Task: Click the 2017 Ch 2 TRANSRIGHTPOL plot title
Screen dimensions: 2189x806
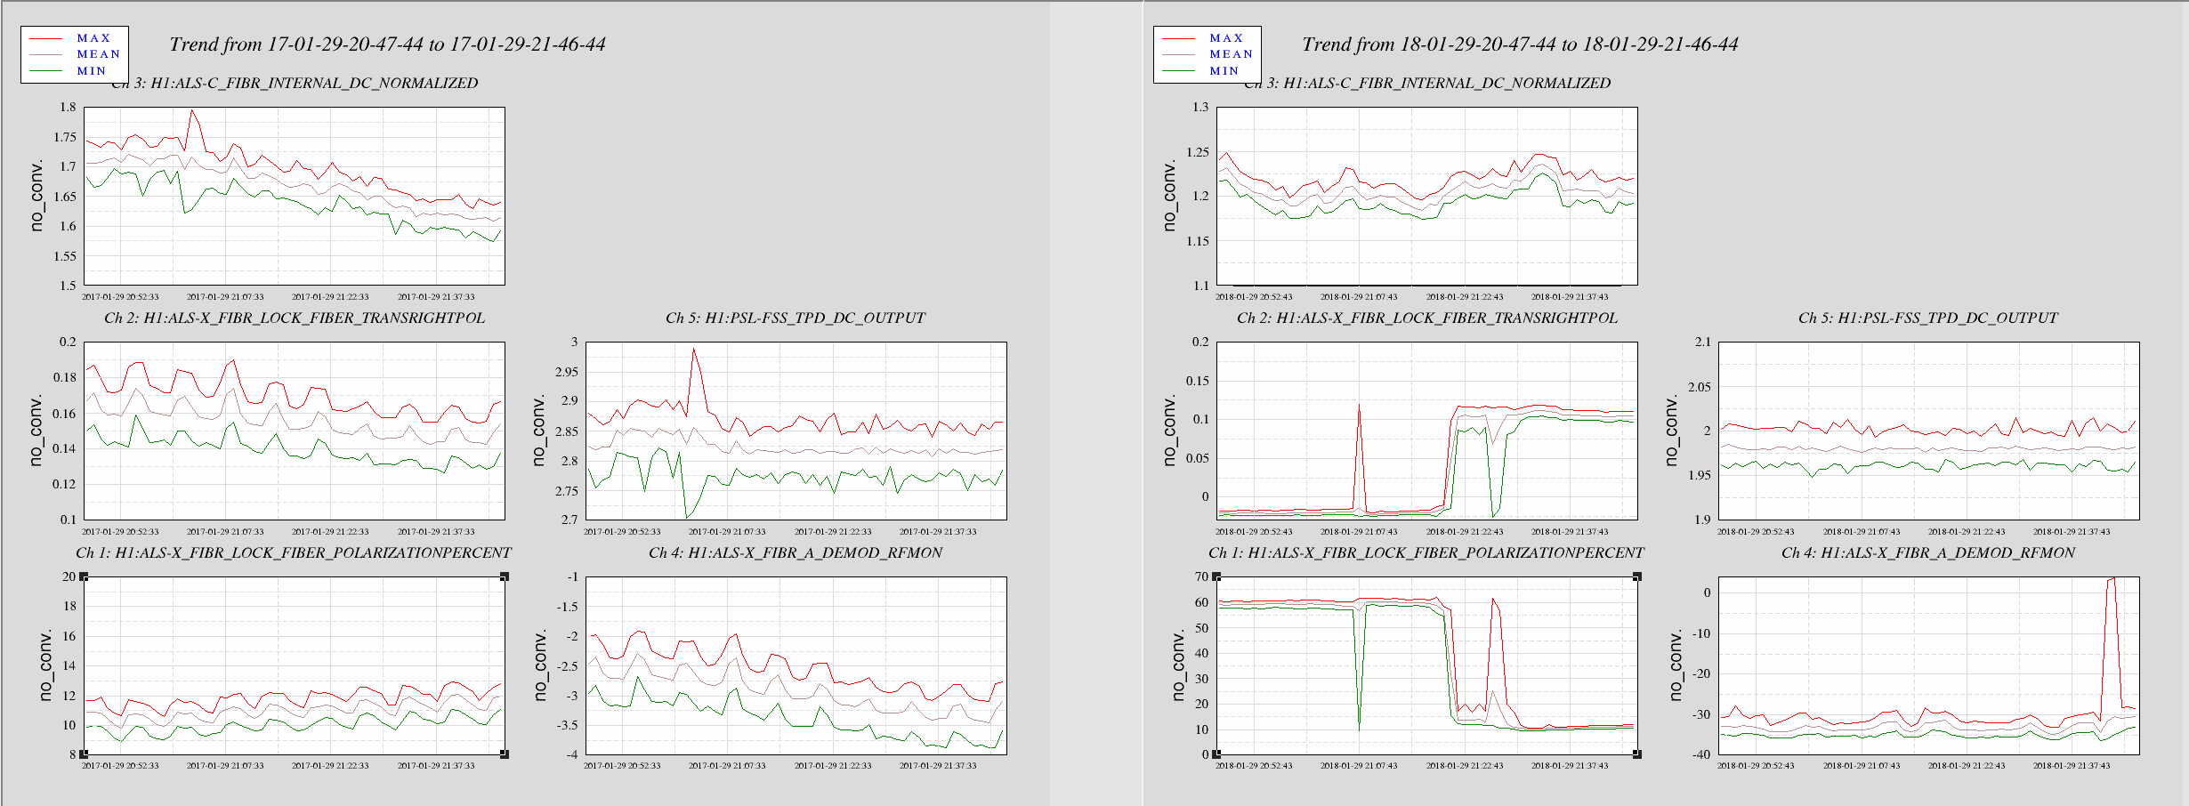Action: coord(295,318)
